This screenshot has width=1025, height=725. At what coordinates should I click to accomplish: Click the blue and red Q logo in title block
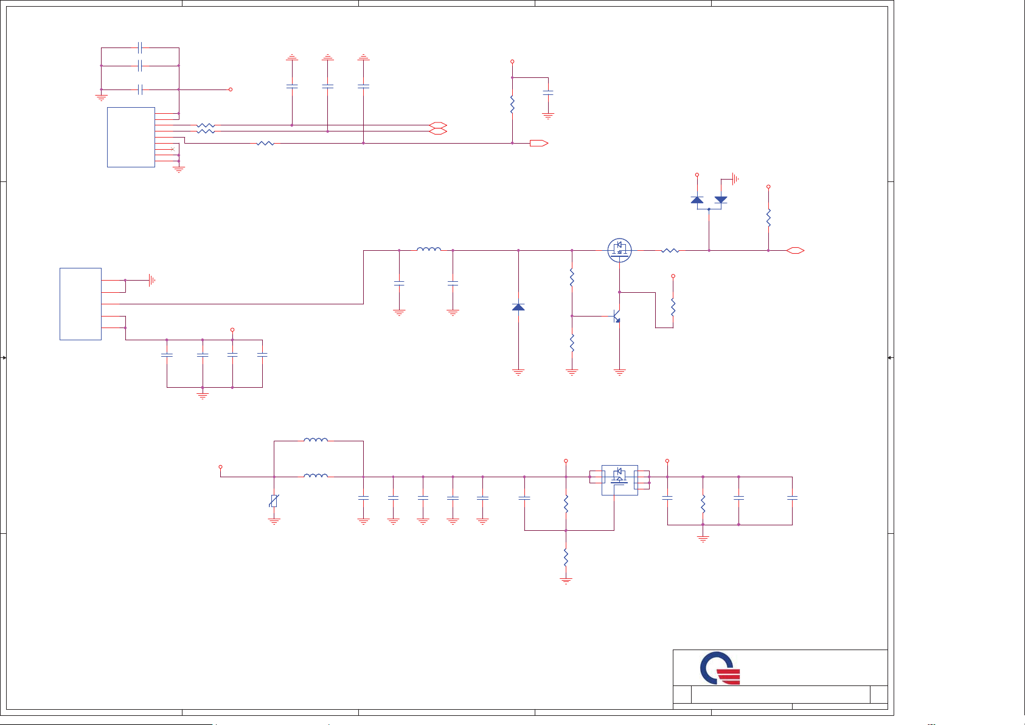pyautogui.click(x=720, y=668)
